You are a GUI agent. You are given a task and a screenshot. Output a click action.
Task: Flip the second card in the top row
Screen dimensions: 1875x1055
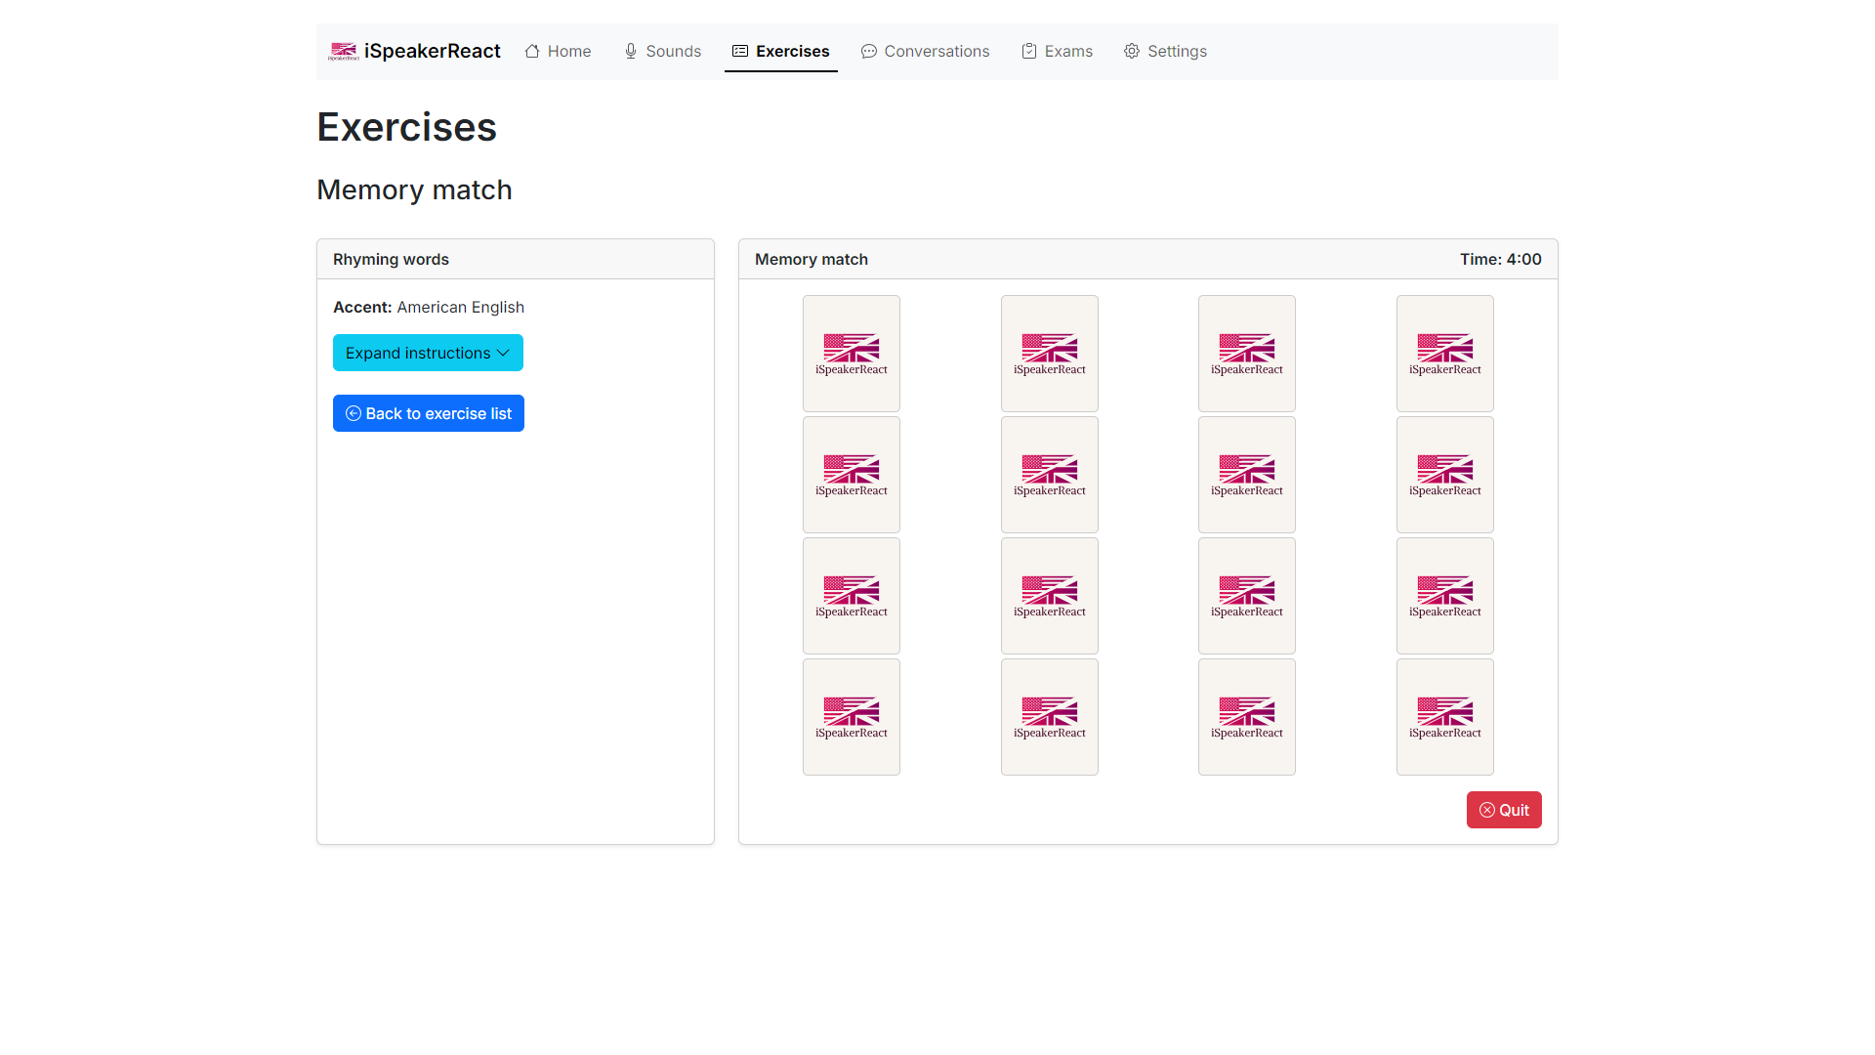pyautogui.click(x=1050, y=354)
